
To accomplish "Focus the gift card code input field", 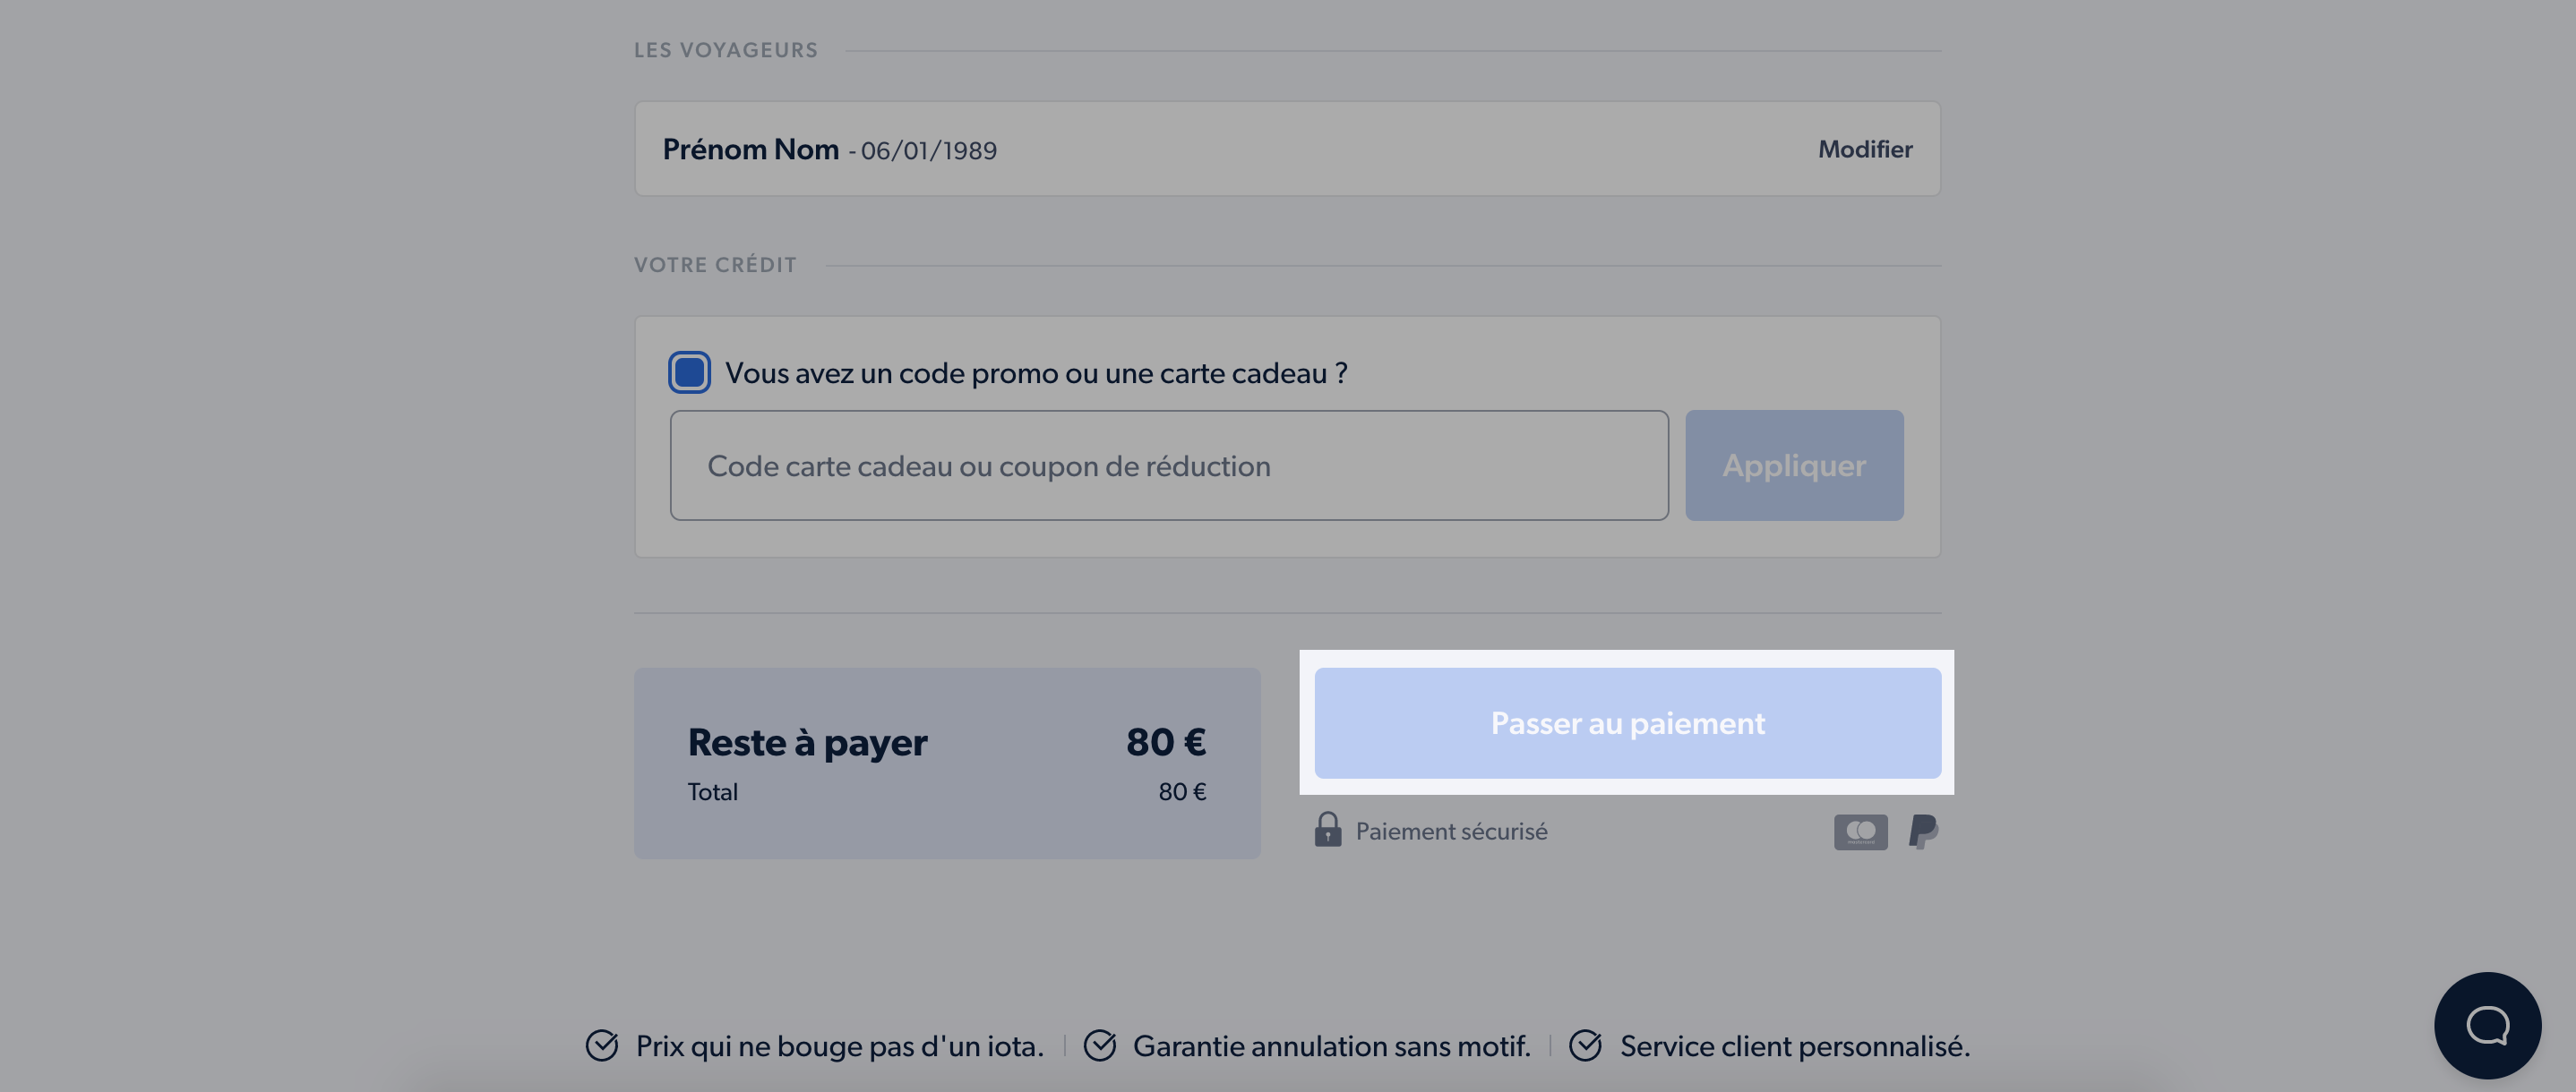I will pyautogui.click(x=1168, y=465).
